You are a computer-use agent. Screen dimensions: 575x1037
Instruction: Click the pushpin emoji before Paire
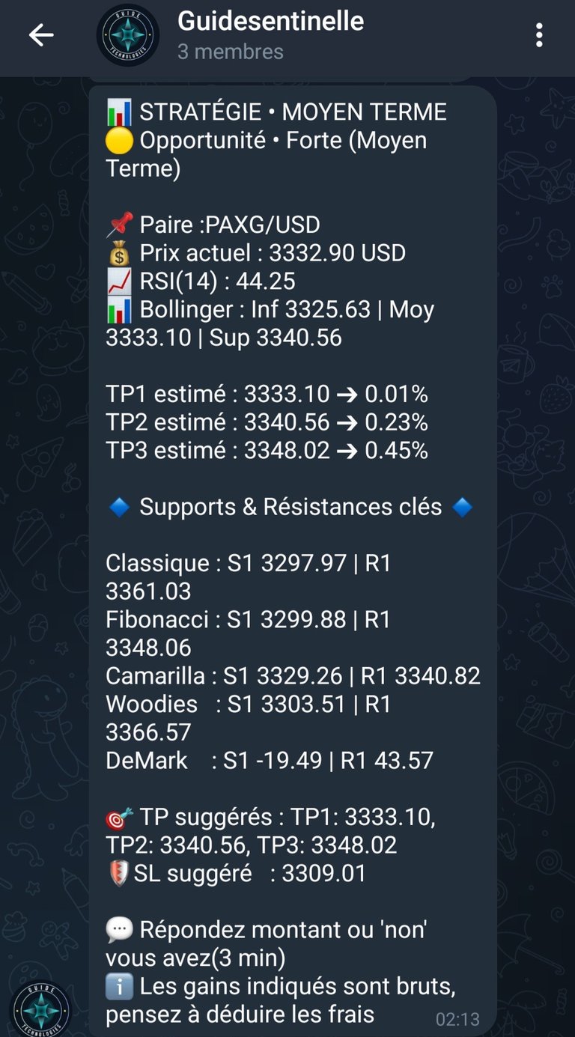119,224
